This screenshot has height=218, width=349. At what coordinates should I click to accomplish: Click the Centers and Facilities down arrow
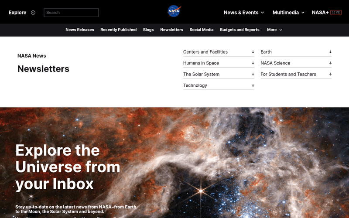click(x=253, y=52)
